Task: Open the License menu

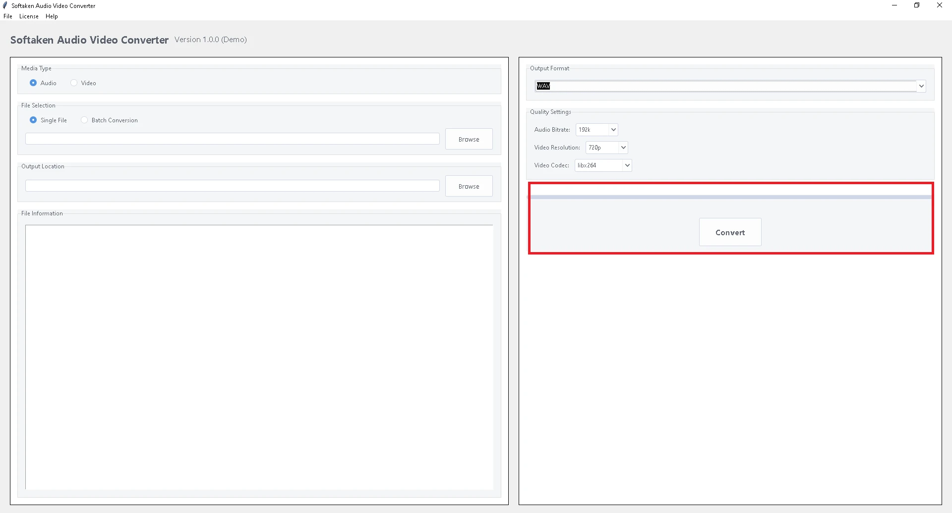Action: (x=28, y=16)
